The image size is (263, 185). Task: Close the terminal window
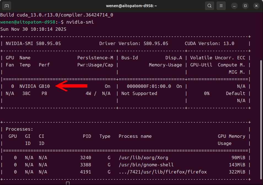pos(256,6)
